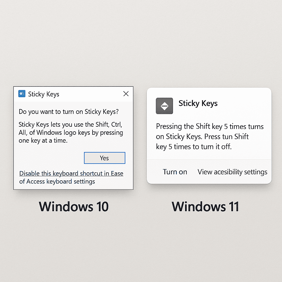Dismiss the Windows 10 dialog with the X
The image size is (282, 282).
(x=126, y=94)
